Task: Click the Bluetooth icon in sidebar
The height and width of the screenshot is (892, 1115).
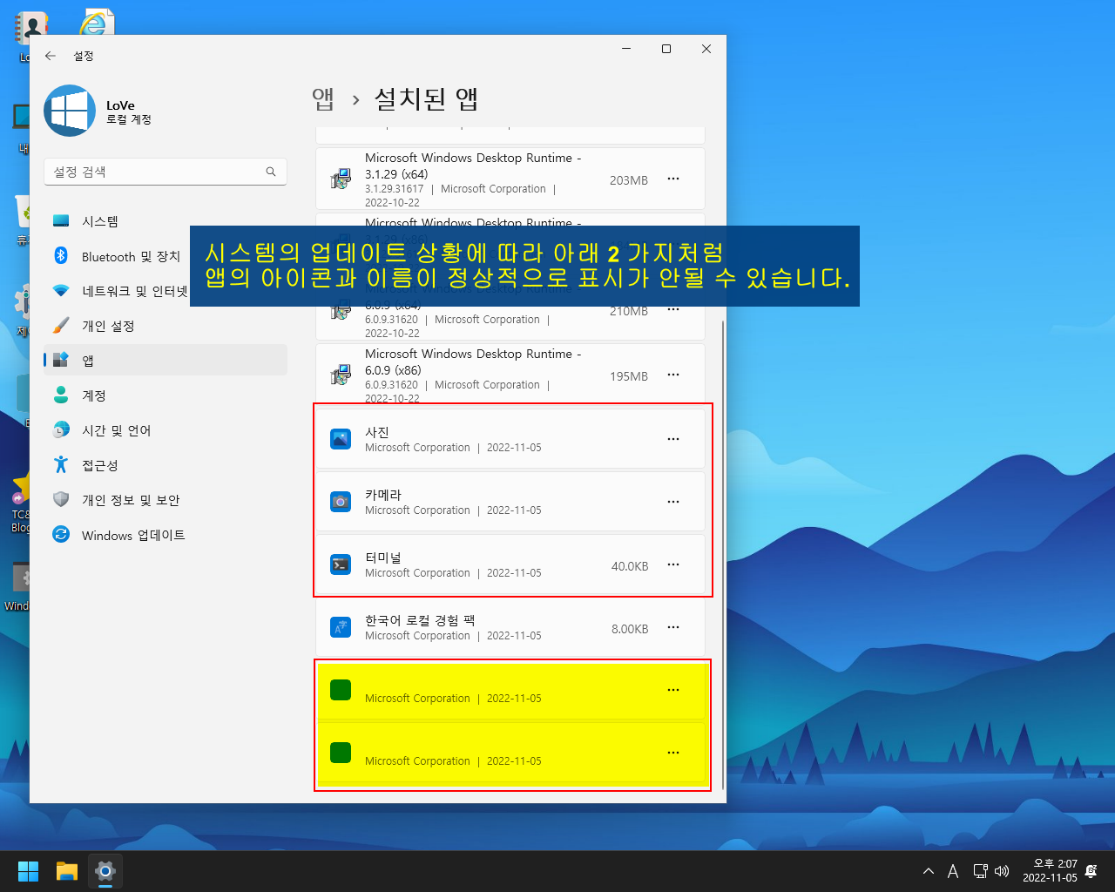Action: tap(61, 255)
